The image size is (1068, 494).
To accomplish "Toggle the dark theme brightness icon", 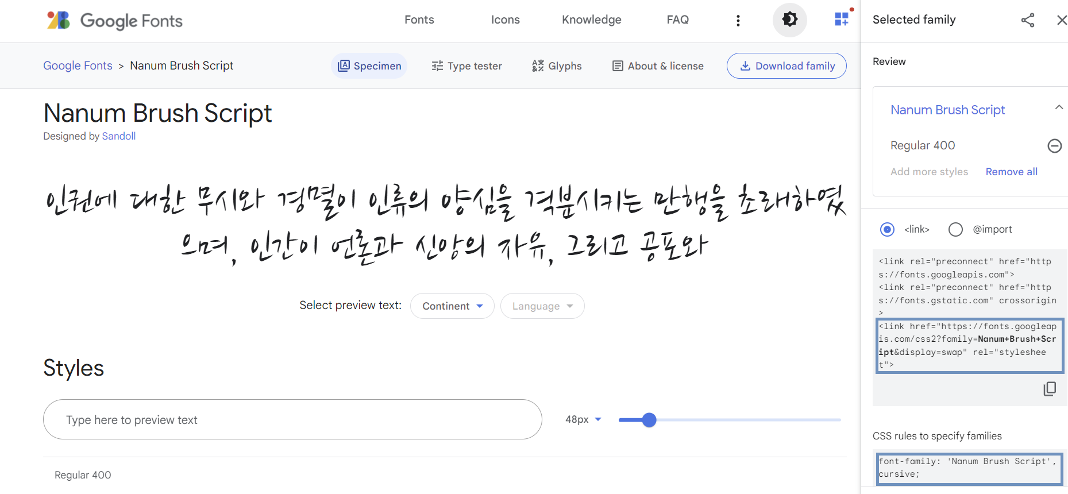I will (x=790, y=20).
